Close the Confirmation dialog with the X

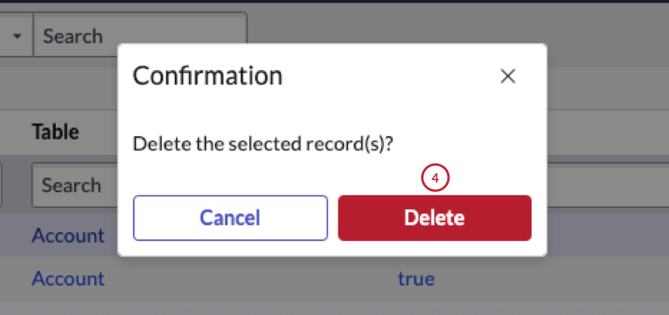(x=508, y=76)
